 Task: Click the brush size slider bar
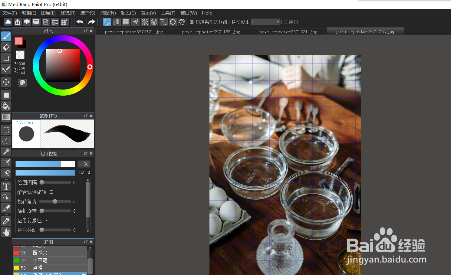click(45, 164)
